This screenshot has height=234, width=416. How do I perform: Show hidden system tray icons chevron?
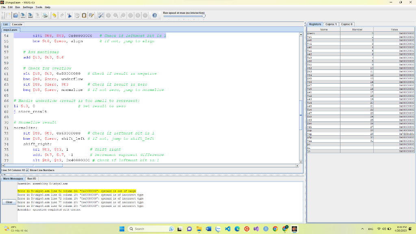pos(362,229)
